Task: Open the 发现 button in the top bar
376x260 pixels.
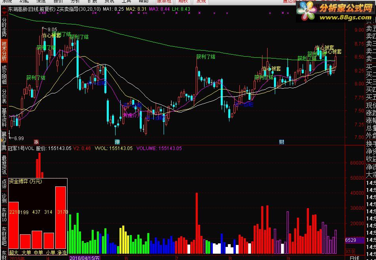Action: pos(201,2)
